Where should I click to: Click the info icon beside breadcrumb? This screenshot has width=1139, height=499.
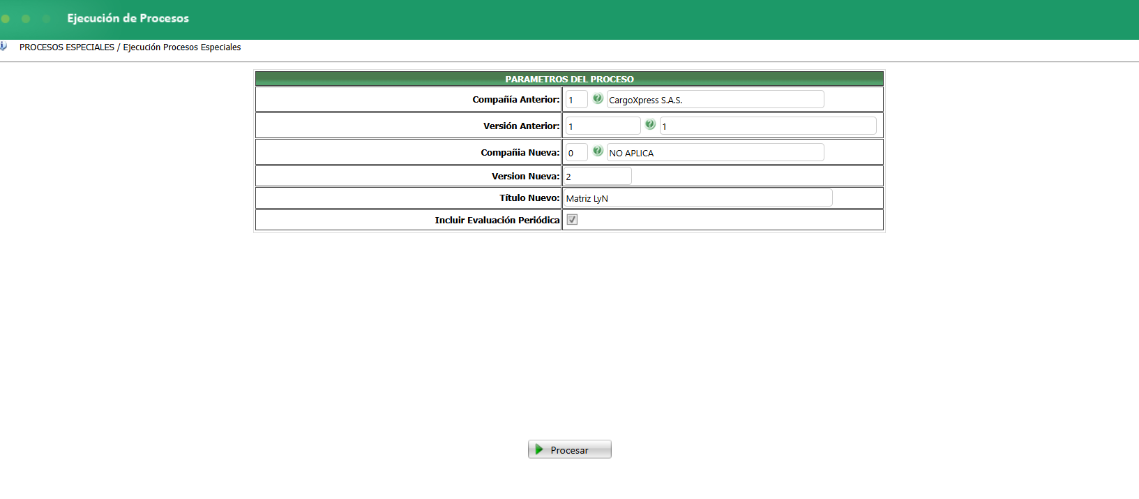point(3,46)
